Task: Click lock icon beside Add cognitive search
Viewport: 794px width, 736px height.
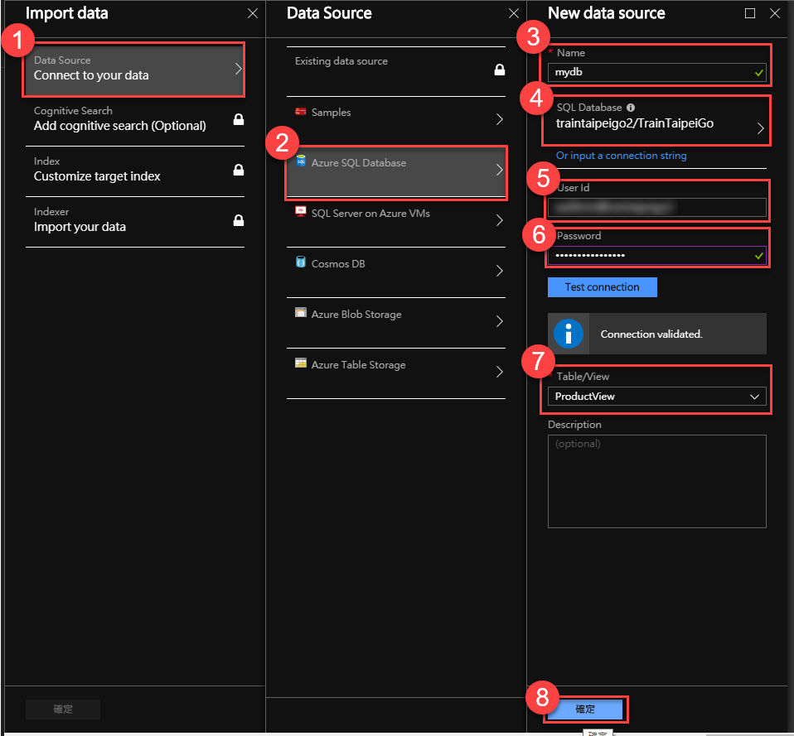Action: (238, 119)
